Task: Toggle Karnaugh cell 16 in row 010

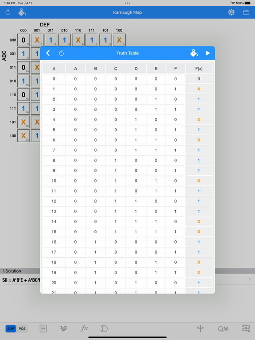Action: coord(23,81)
